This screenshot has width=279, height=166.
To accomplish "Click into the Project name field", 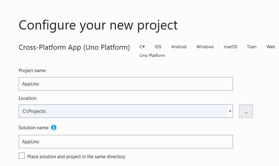I will 126,84.
